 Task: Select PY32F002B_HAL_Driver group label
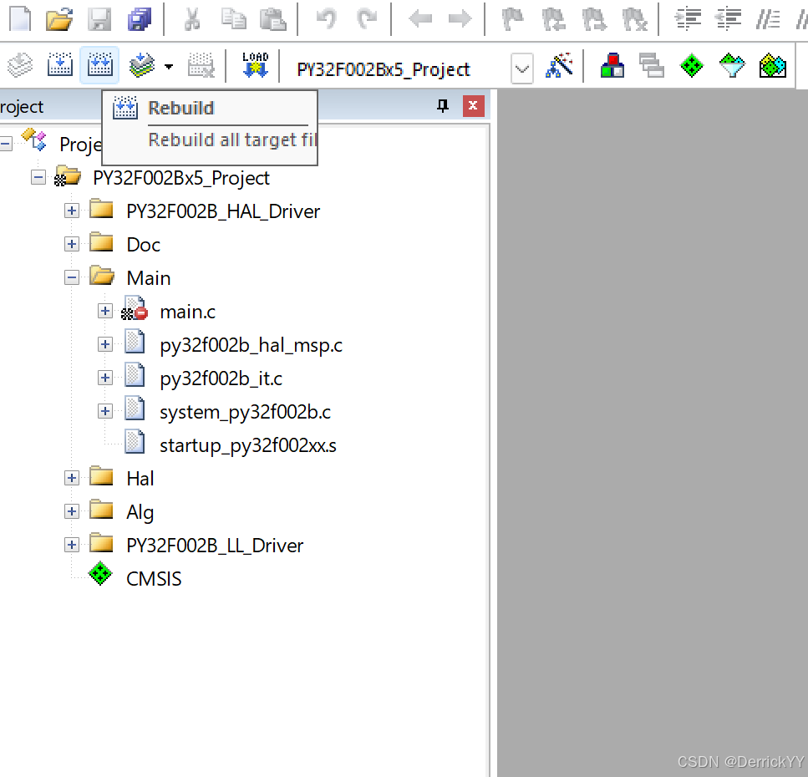223,211
